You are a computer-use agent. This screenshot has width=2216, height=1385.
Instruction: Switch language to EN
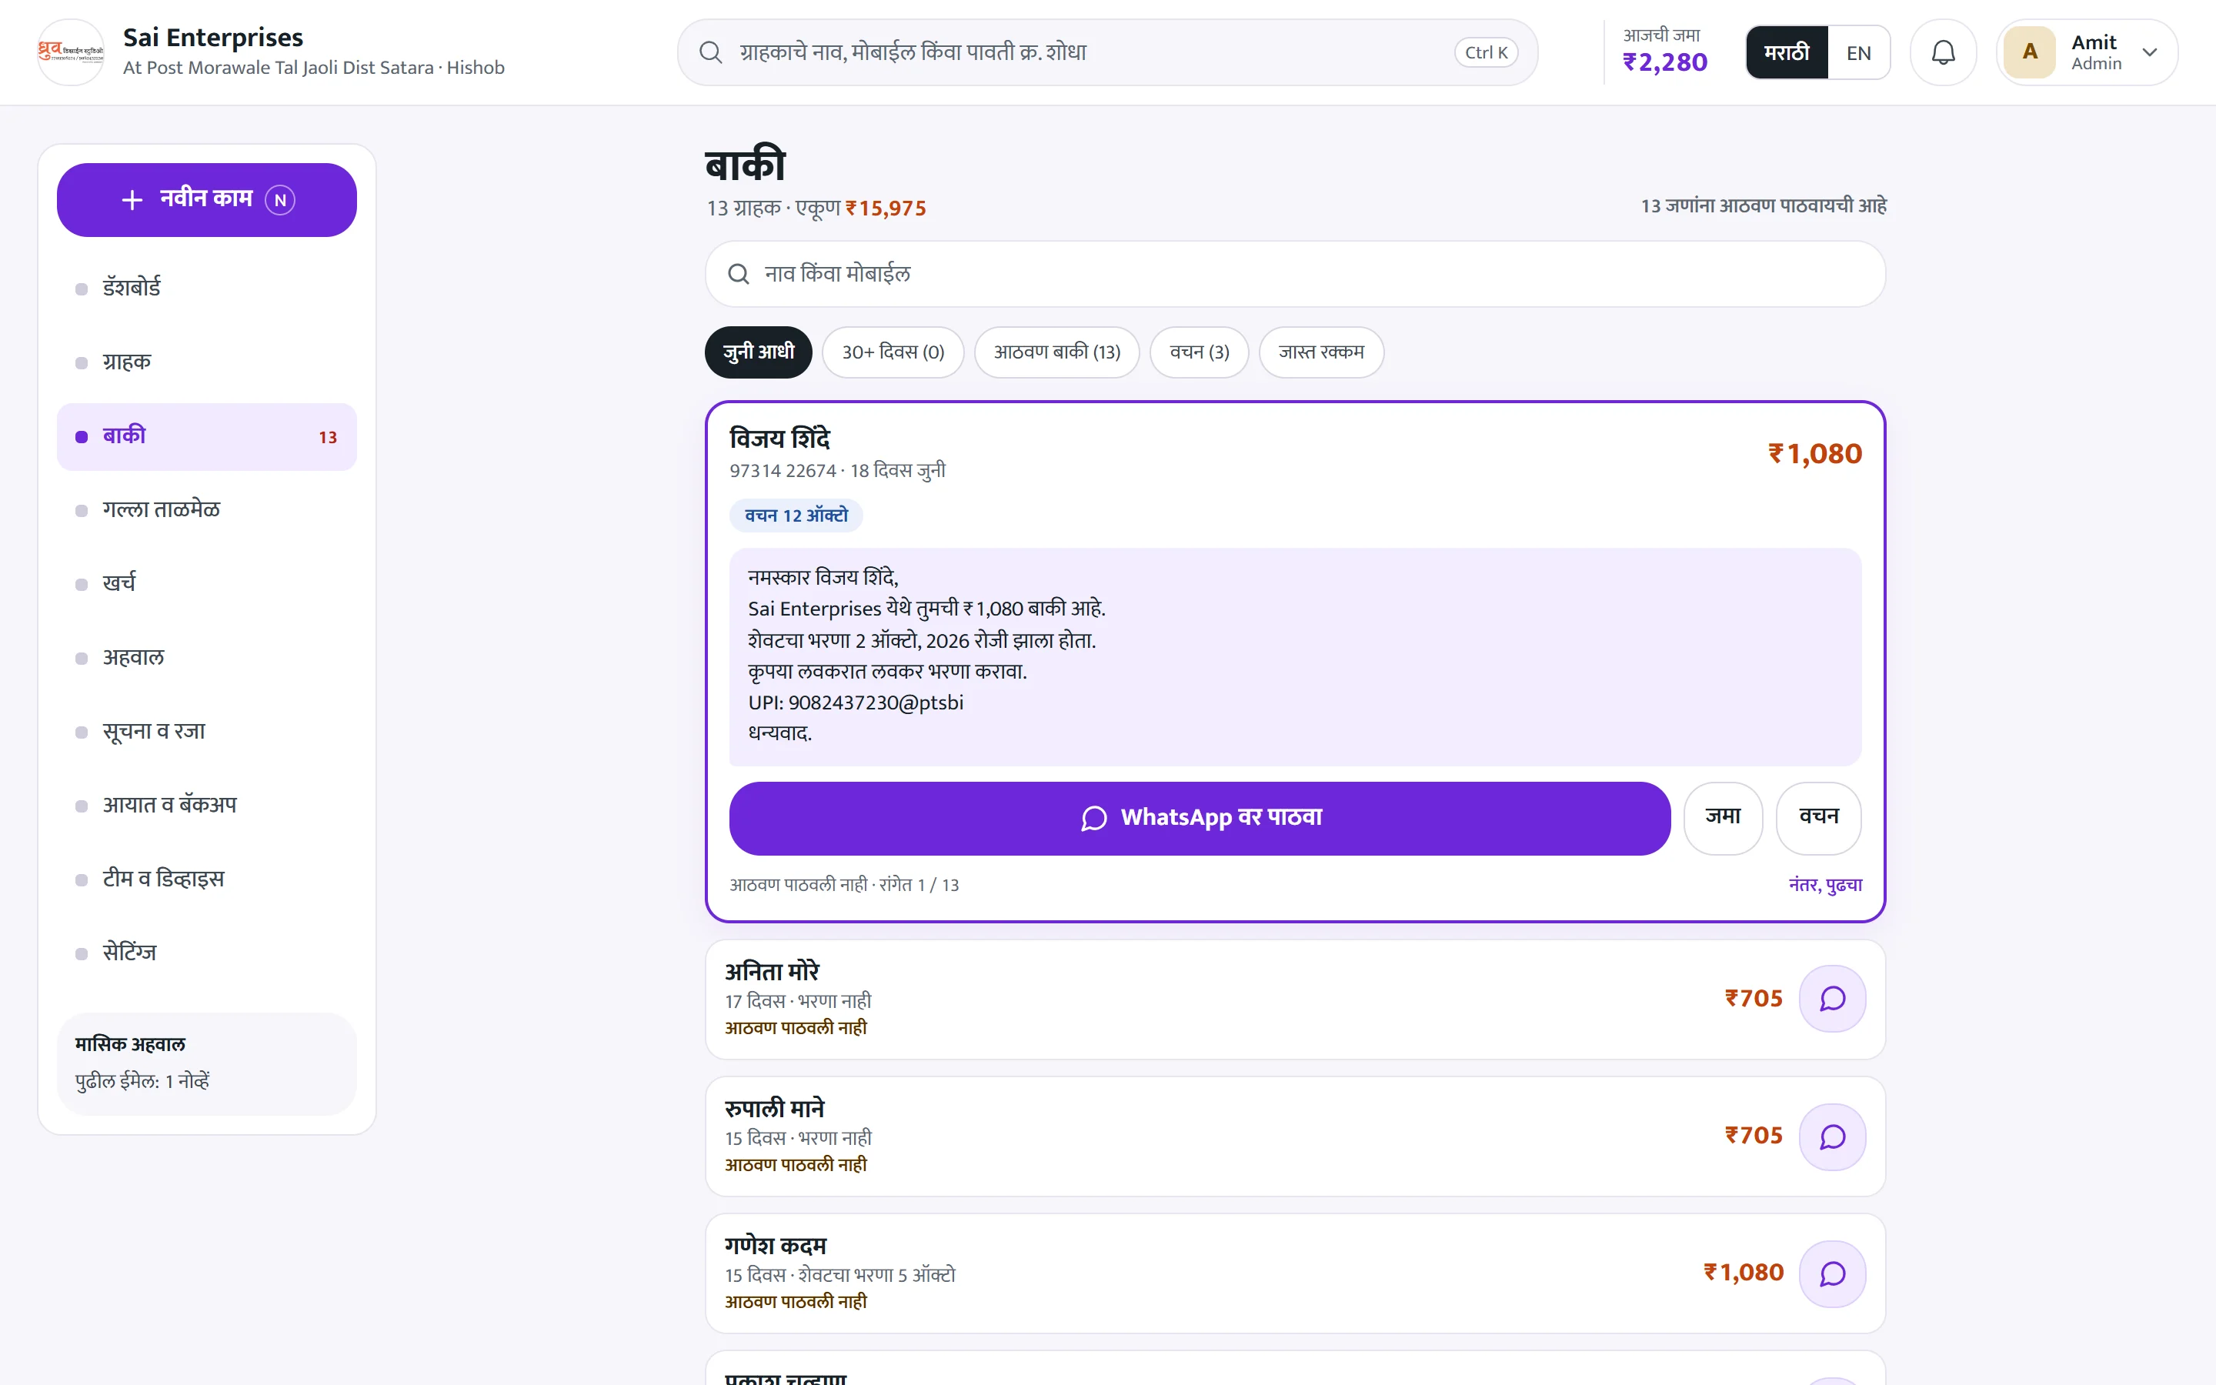coord(1858,53)
